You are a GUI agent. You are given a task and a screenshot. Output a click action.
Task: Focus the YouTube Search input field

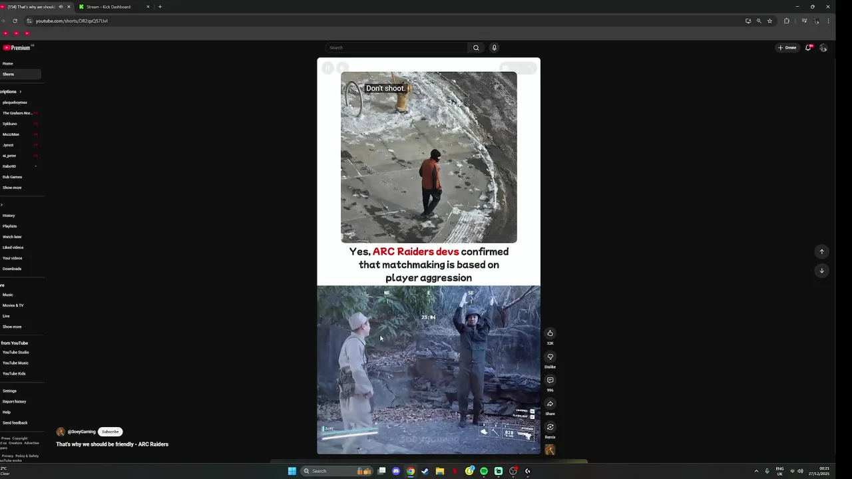tap(397, 48)
